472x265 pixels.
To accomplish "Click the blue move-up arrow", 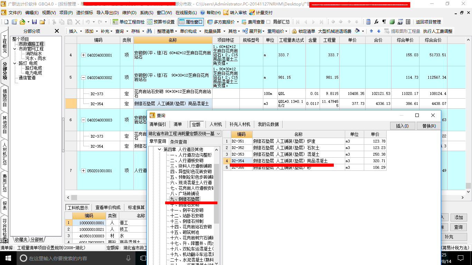I will [371, 31].
